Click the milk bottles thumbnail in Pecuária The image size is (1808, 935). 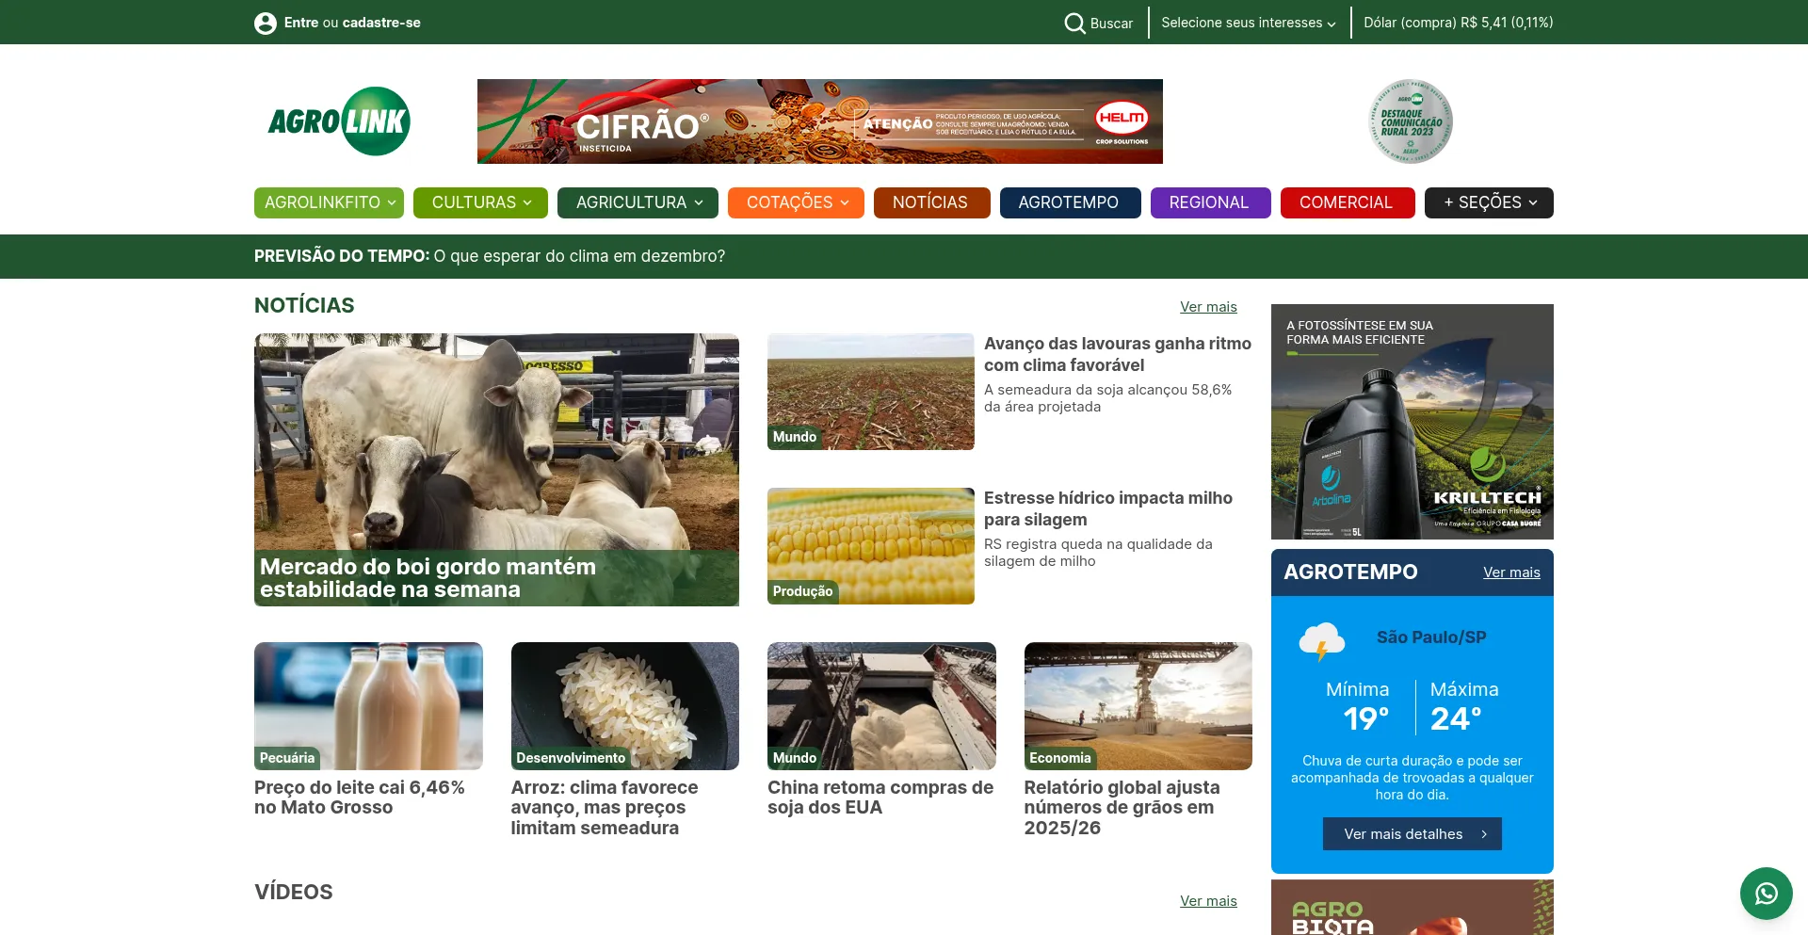pyautogui.click(x=367, y=705)
